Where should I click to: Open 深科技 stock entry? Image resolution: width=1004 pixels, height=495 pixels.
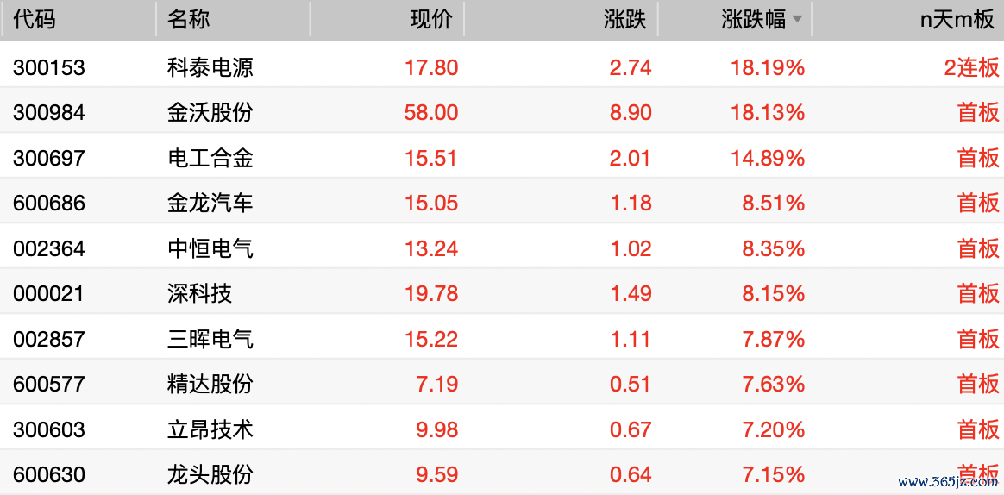199,294
